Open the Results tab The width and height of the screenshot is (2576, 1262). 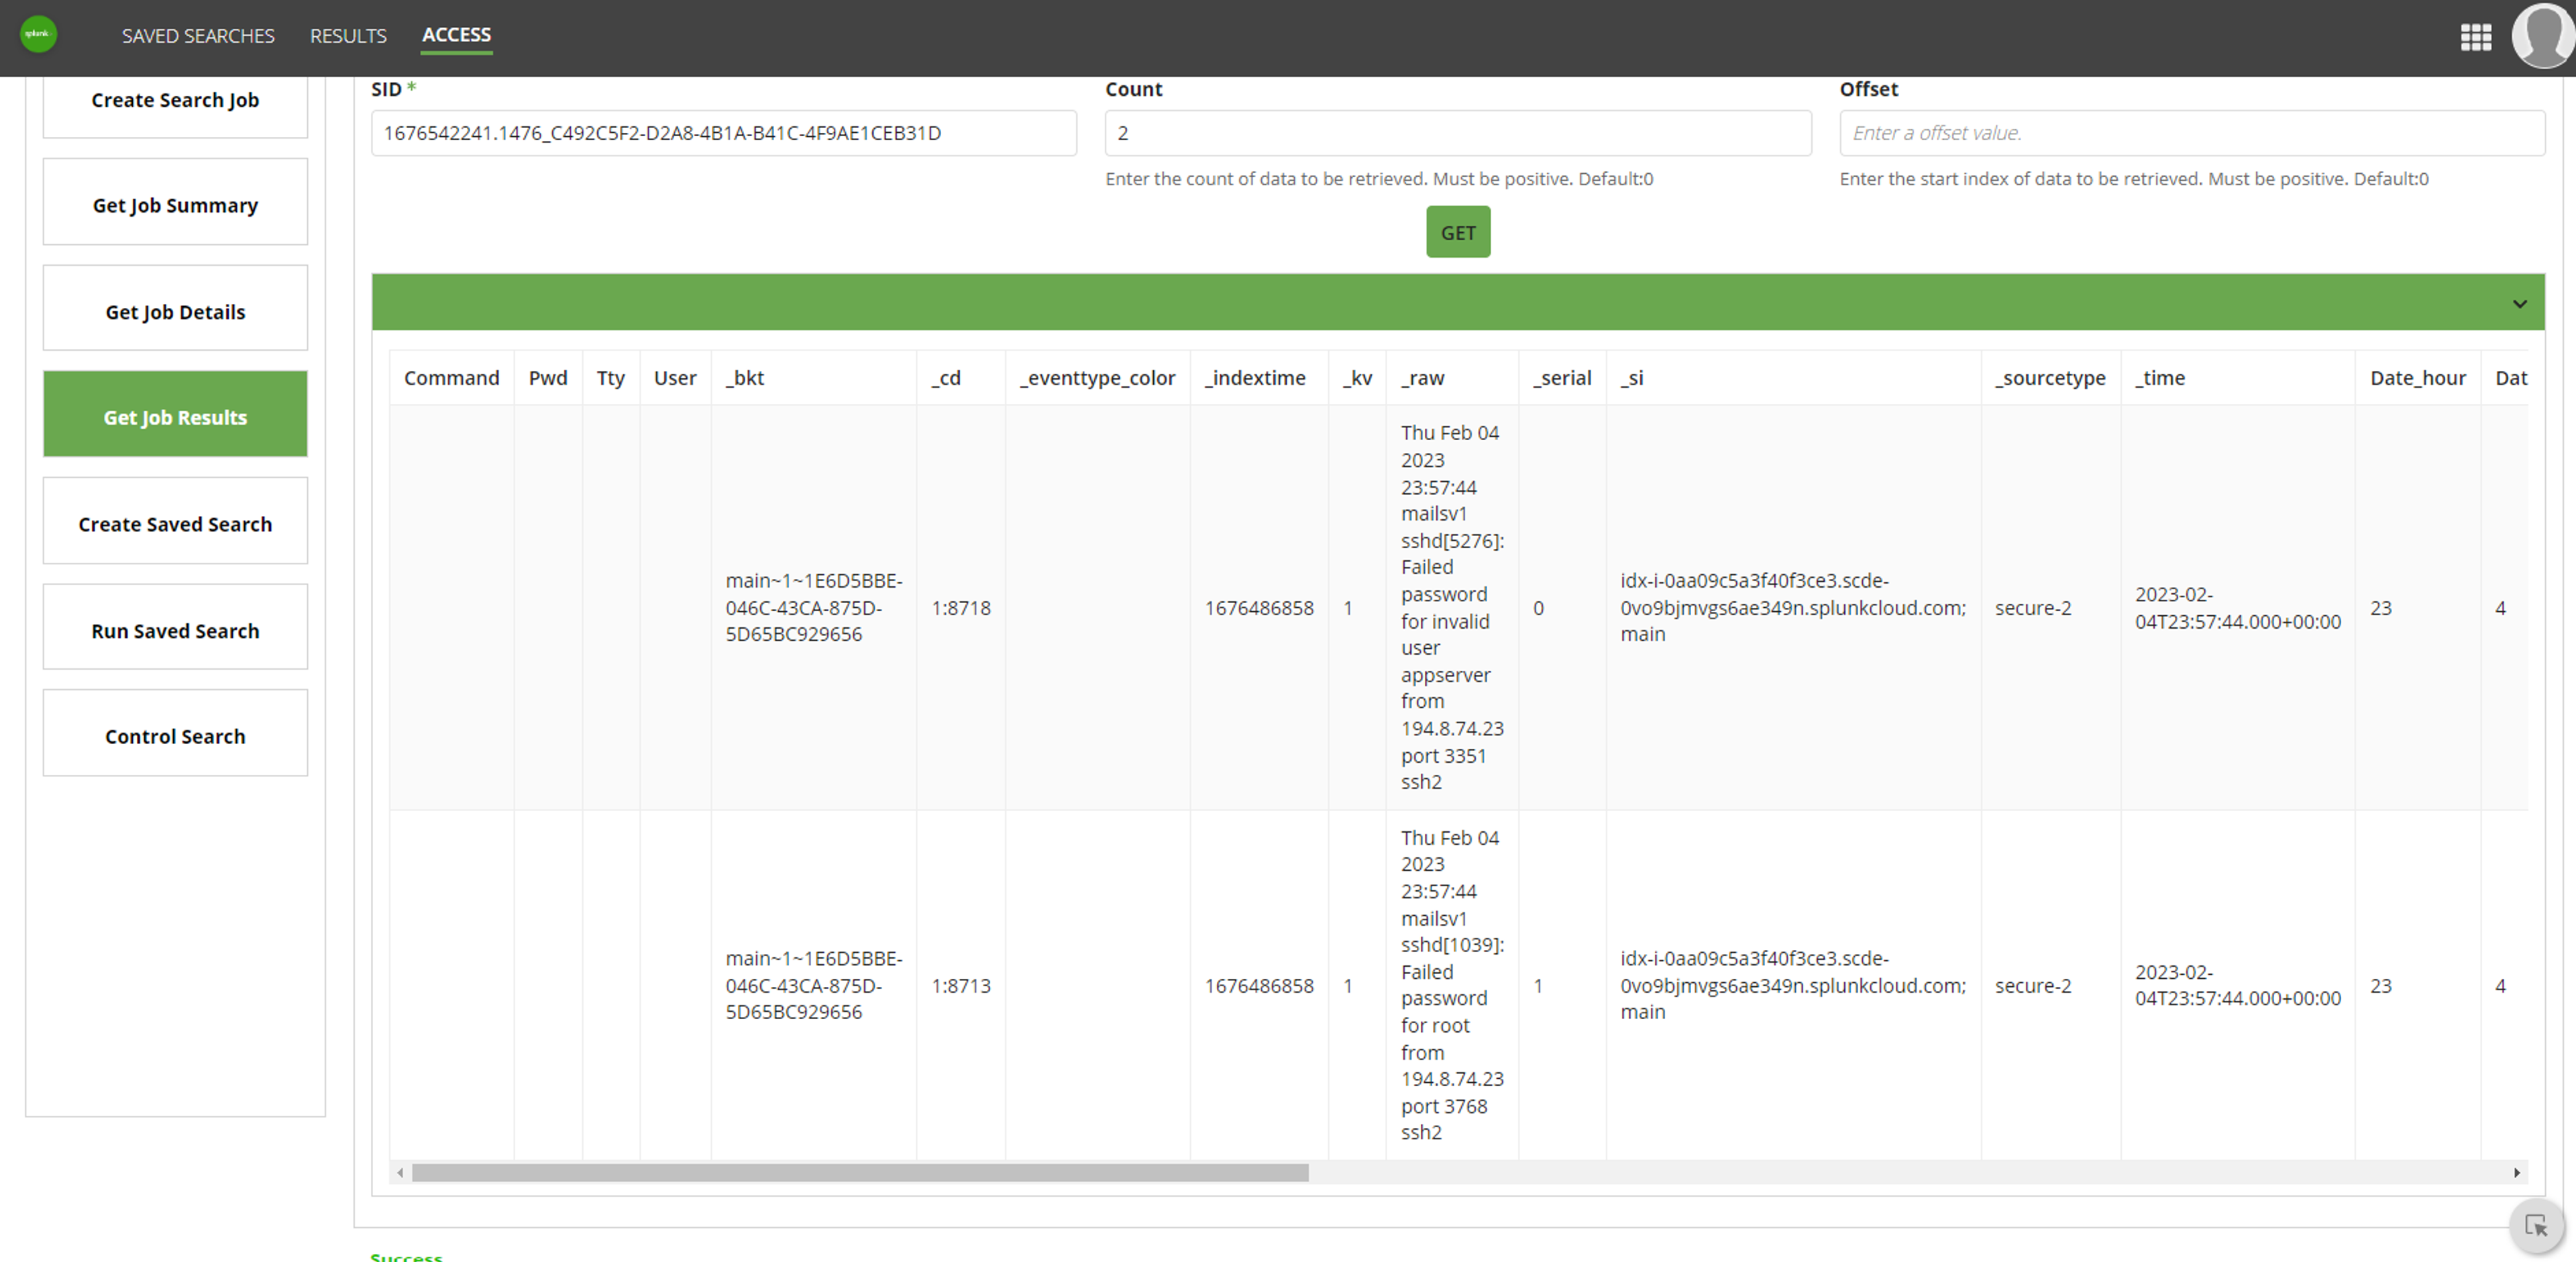point(348,36)
